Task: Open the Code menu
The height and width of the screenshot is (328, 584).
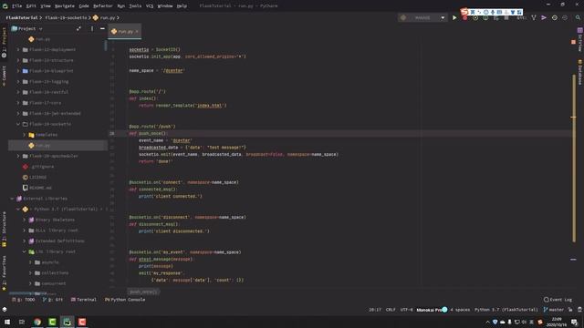Action: pyautogui.click(x=84, y=6)
